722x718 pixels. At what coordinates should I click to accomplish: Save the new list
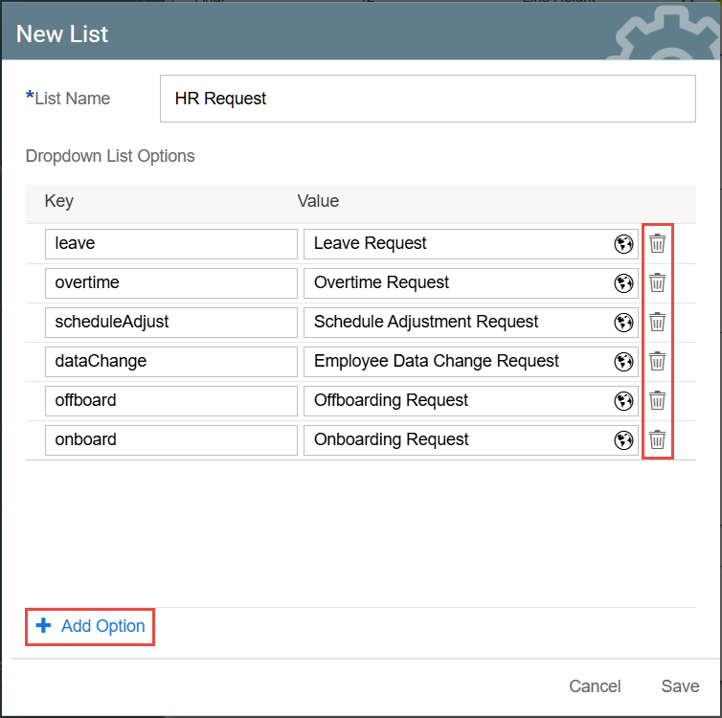pyautogui.click(x=680, y=686)
